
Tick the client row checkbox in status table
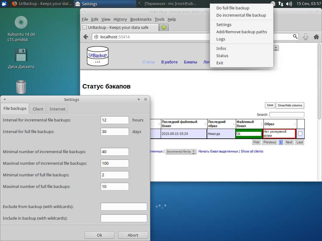(x=300, y=134)
